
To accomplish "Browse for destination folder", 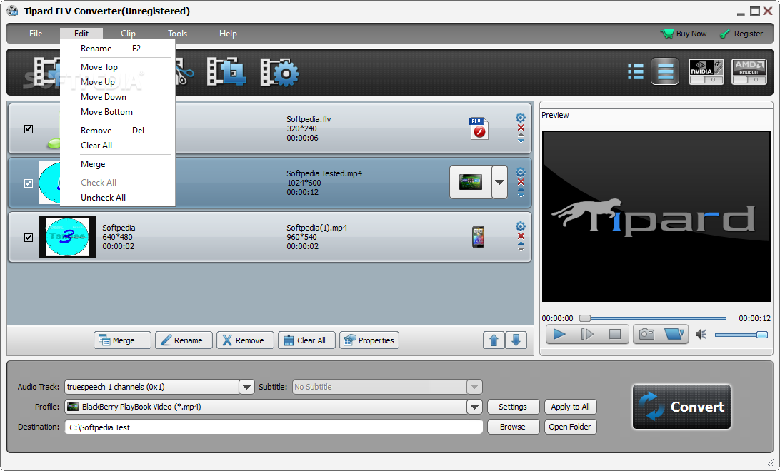I will (x=513, y=427).
